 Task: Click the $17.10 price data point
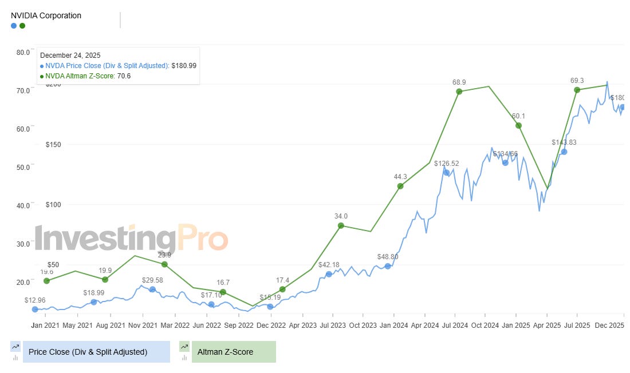[211, 304]
